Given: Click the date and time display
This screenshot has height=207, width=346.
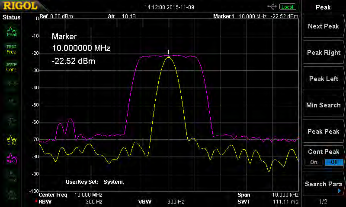Looking at the screenshot, I should 169,7.
